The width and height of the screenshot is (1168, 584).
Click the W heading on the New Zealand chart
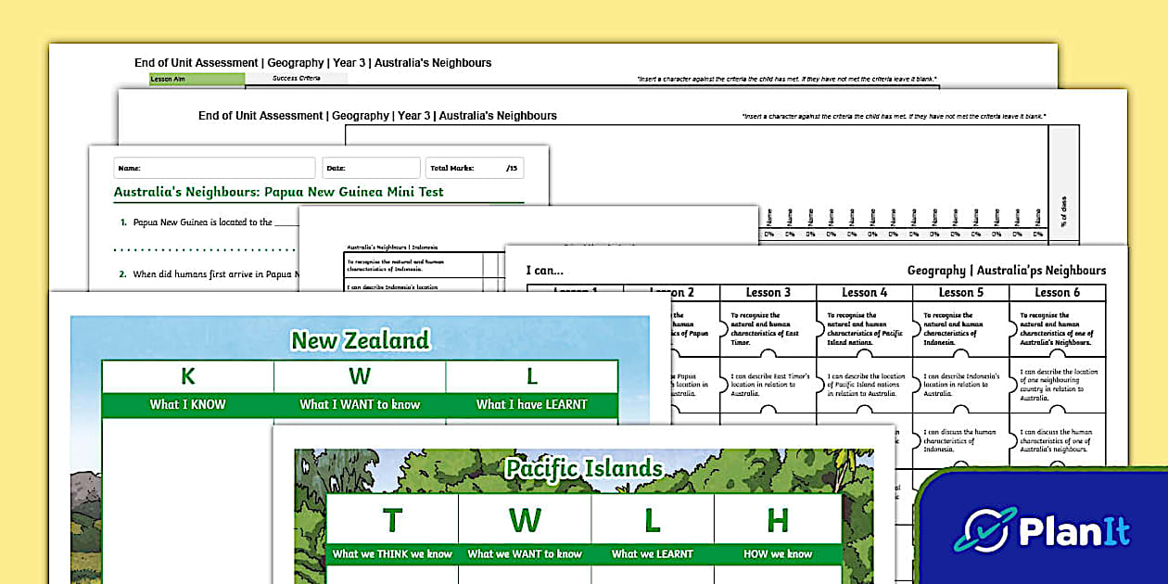pyautogui.click(x=360, y=376)
